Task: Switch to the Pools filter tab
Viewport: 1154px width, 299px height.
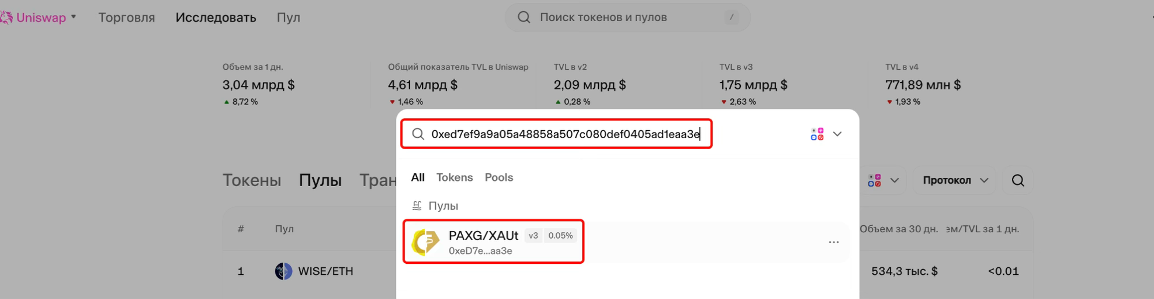Action: point(499,177)
